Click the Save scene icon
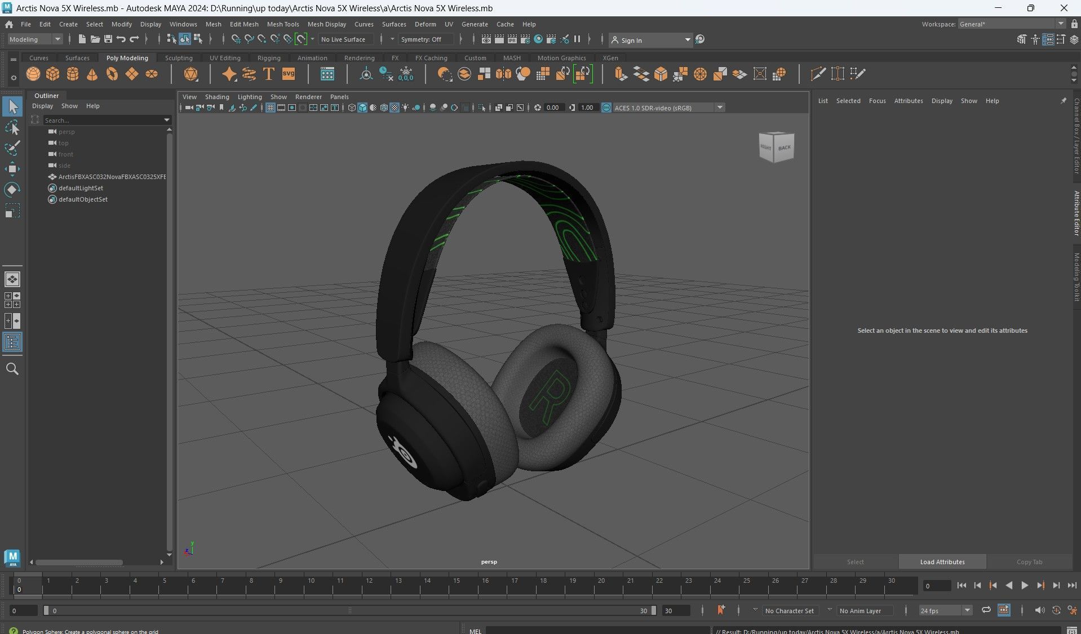The height and width of the screenshot is (634, 1081). pyautogui.click(x=108, y=39)
